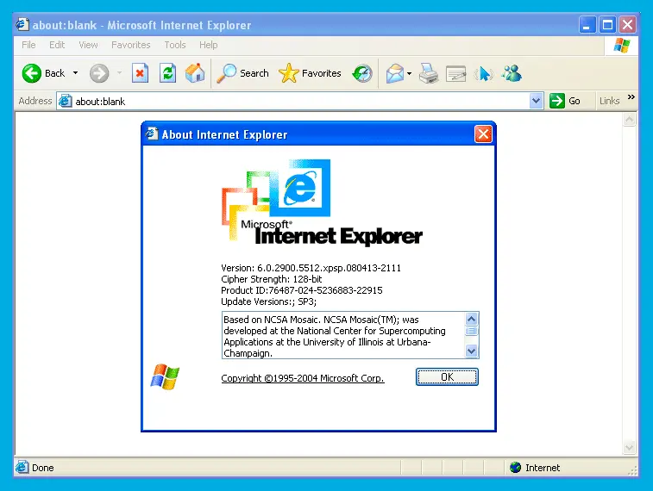Click the About dialog title bar icon

pyautogui.click(x=152, y=134)
